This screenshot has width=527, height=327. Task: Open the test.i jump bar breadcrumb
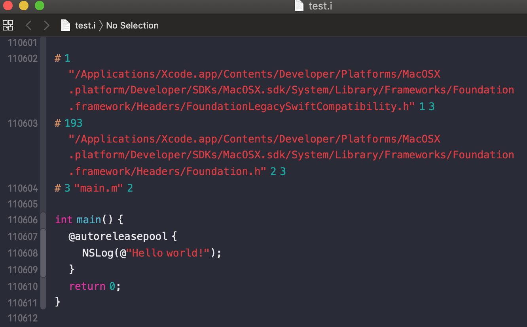[85, 25]
